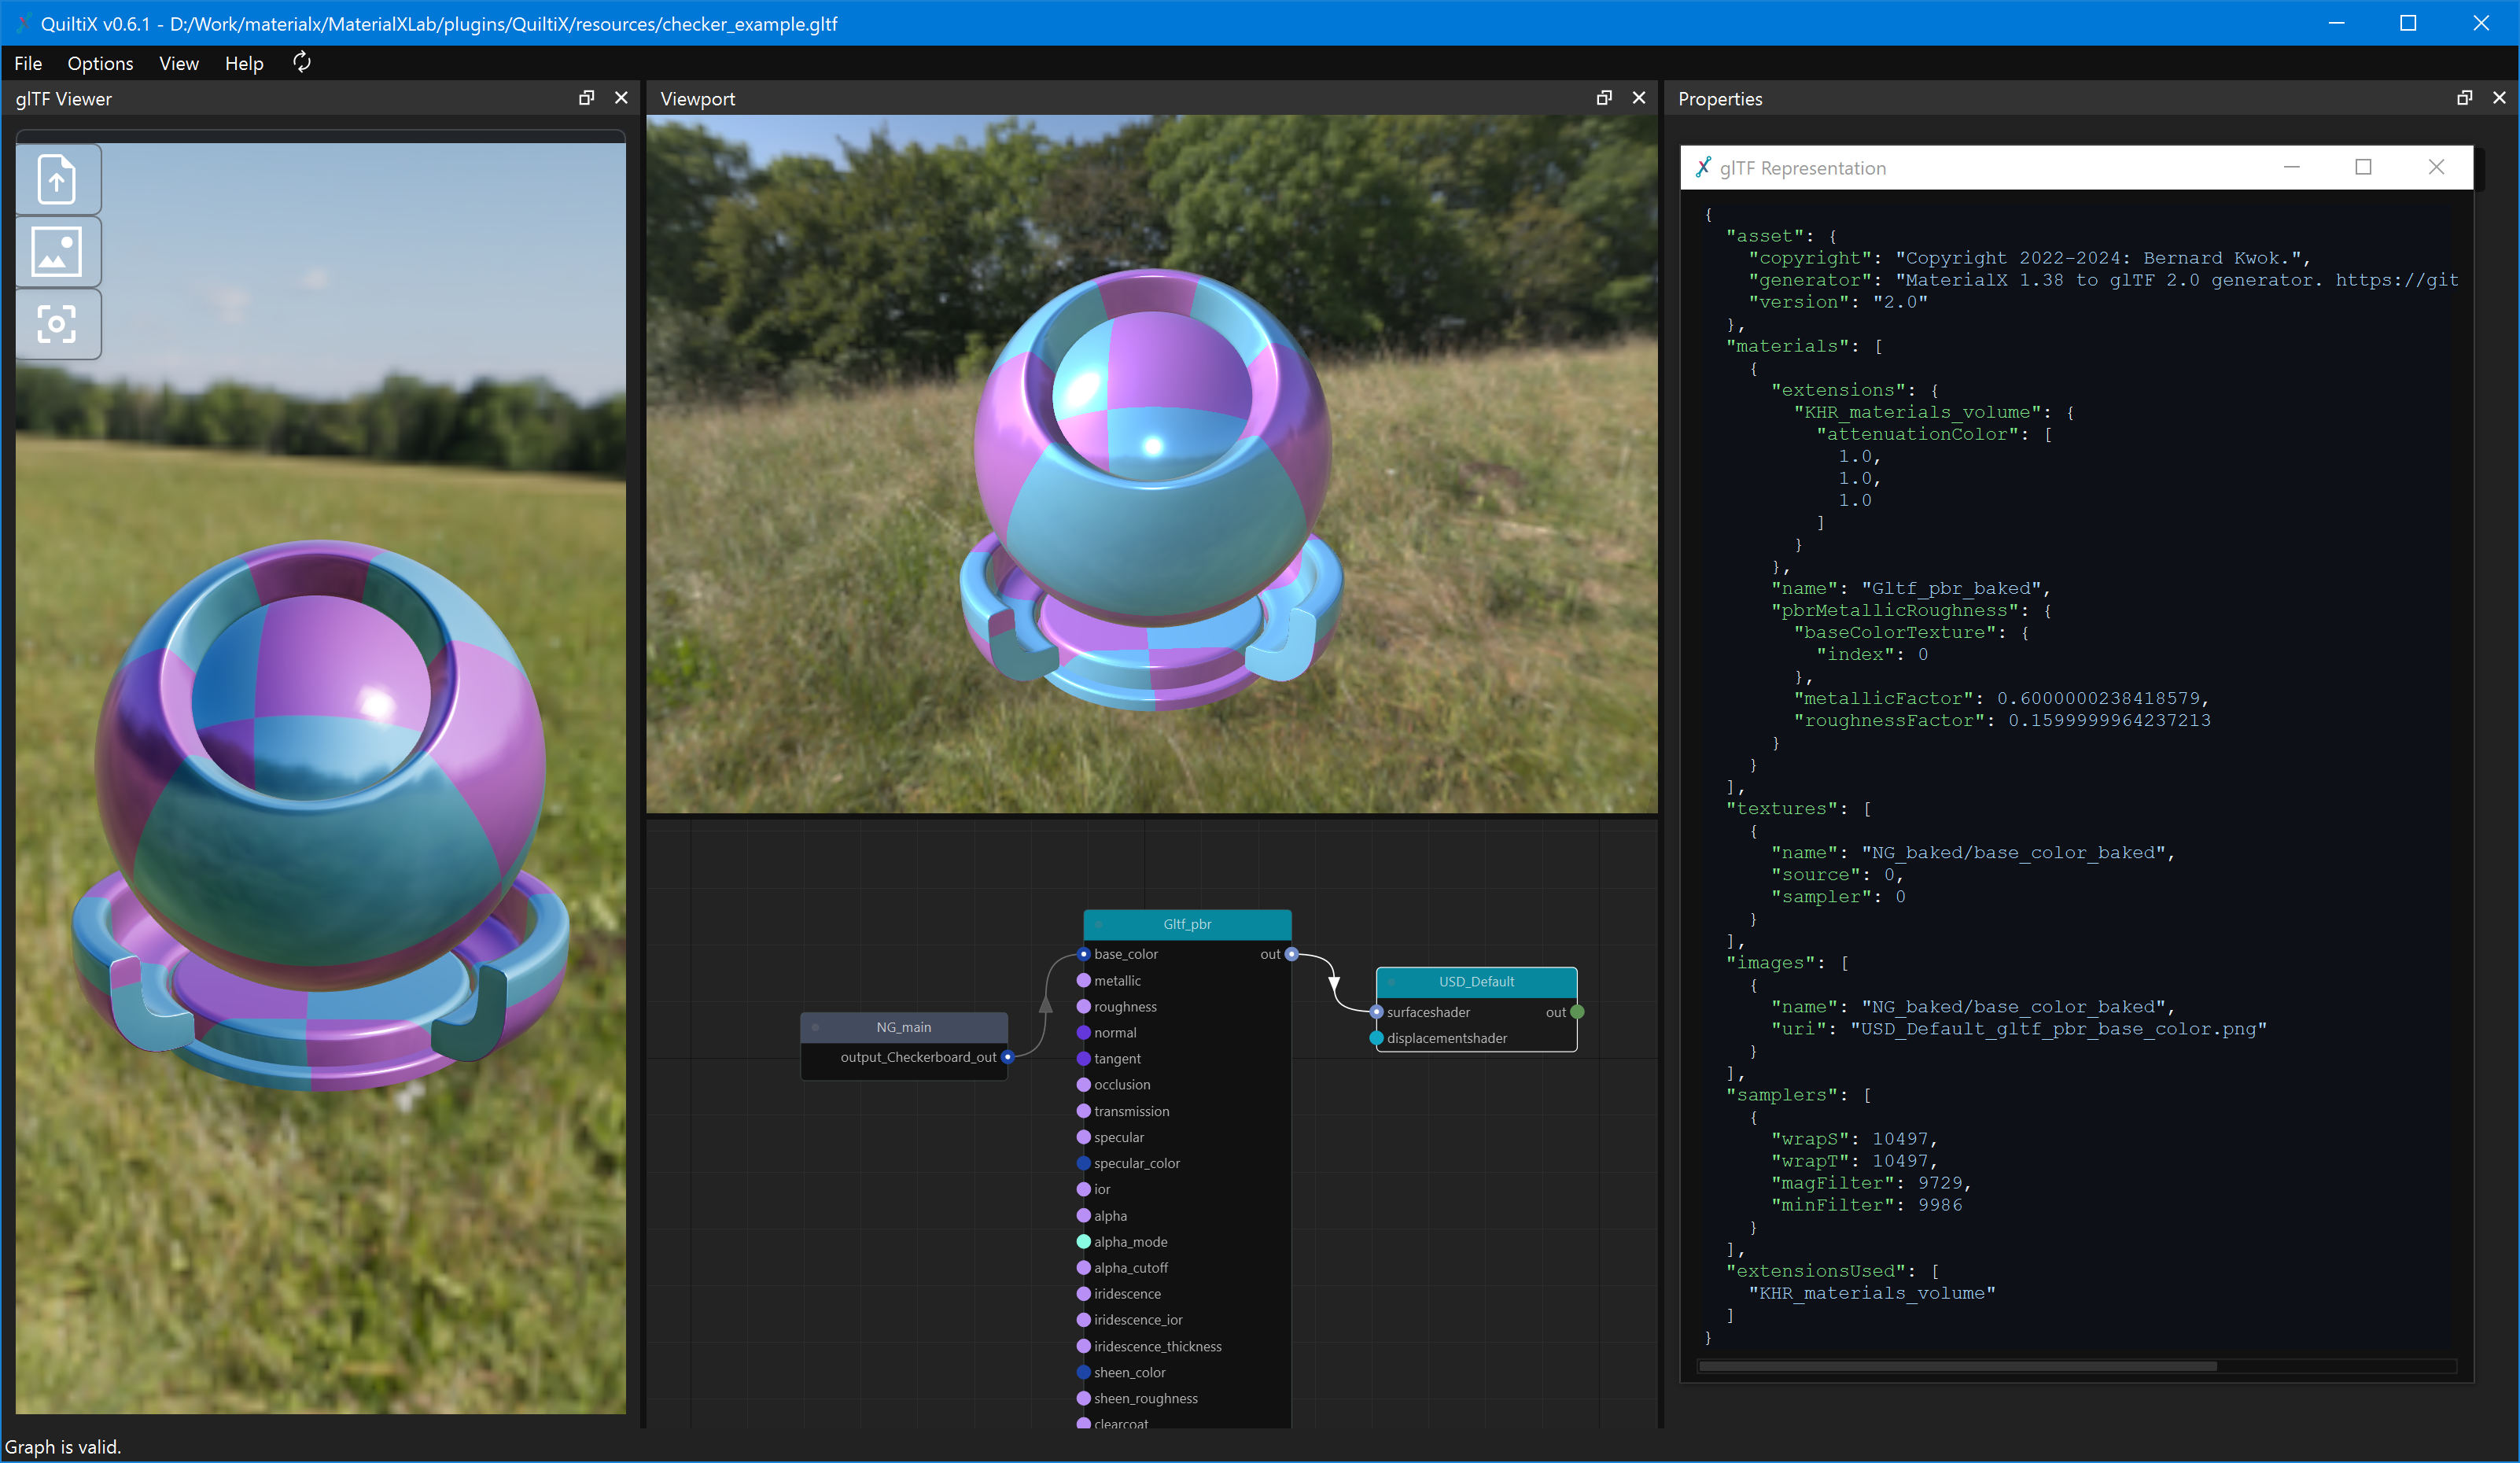Click the "copyright" line in the JSON

(x=2029, y=258)
